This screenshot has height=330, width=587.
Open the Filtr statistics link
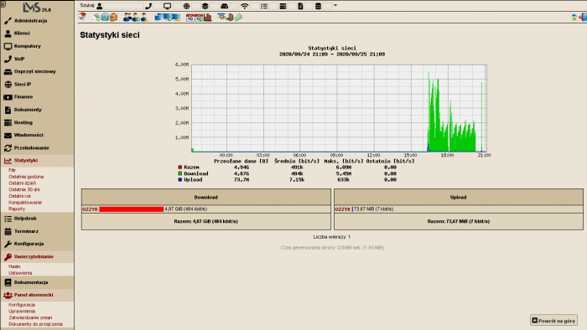12,170
